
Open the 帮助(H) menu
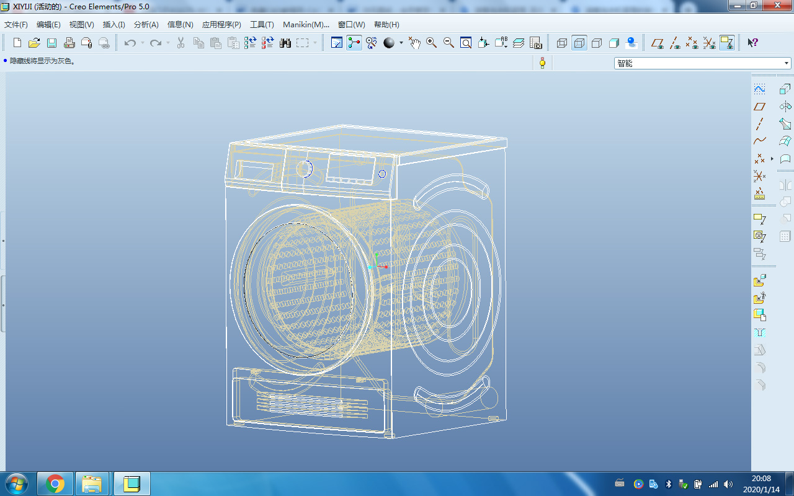386,25
